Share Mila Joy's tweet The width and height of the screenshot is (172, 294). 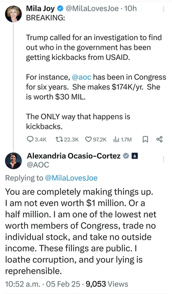pos(159,139)
